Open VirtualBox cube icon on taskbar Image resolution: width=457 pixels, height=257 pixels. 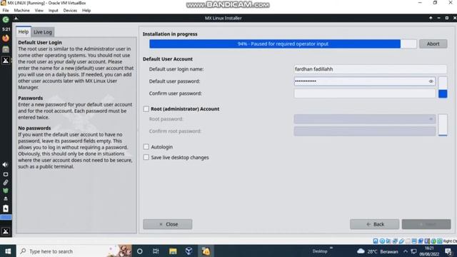coord(189,251)
